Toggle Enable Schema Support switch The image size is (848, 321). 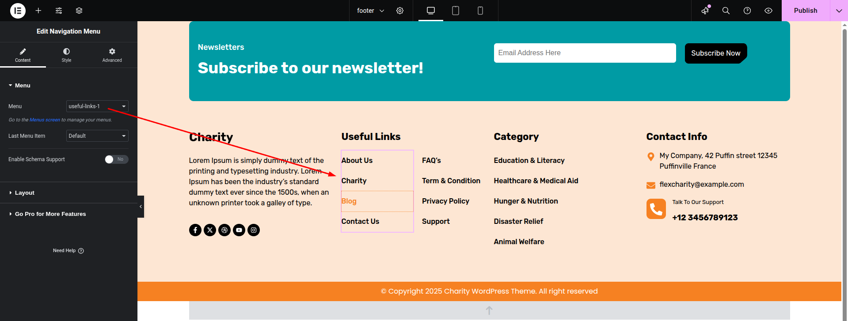click(116, 159)
